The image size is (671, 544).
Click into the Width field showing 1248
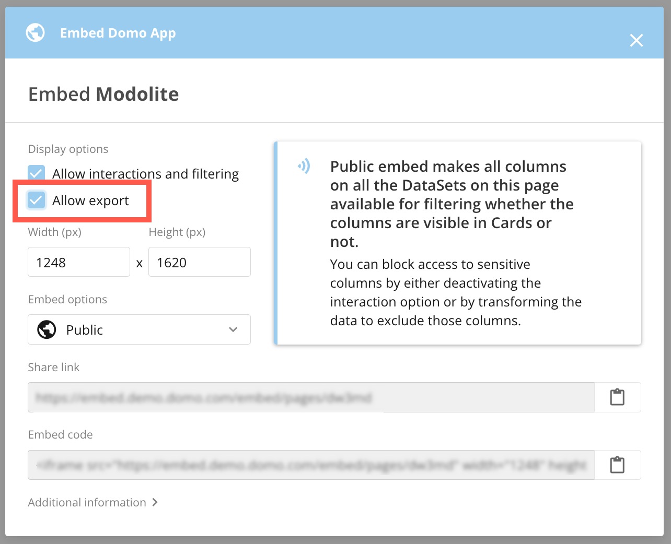pyautogui.click(x=79, y=262)
